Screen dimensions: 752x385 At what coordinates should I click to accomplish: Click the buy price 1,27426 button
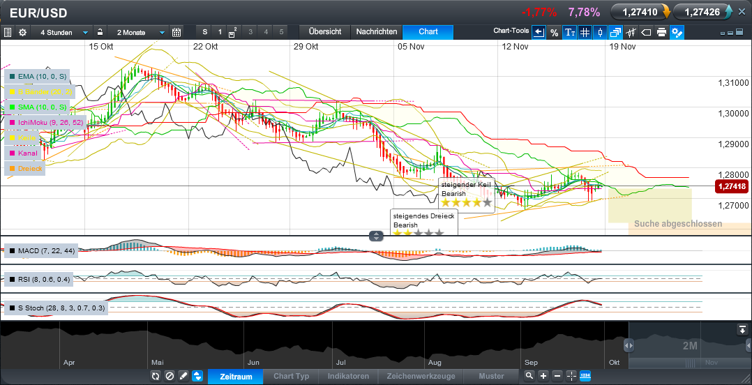click(703, 12)
